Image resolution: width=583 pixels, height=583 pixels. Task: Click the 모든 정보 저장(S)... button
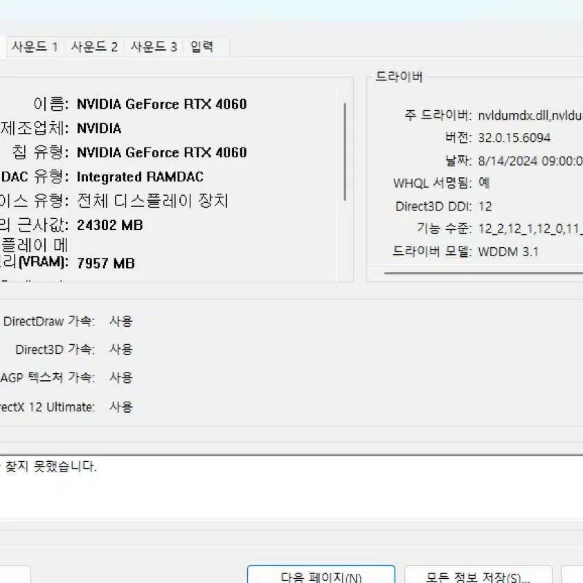(478, 575)
